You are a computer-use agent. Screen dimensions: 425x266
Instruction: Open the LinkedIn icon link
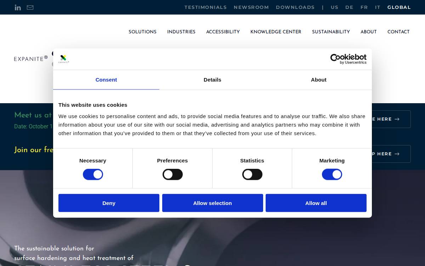tap(18, 7)
